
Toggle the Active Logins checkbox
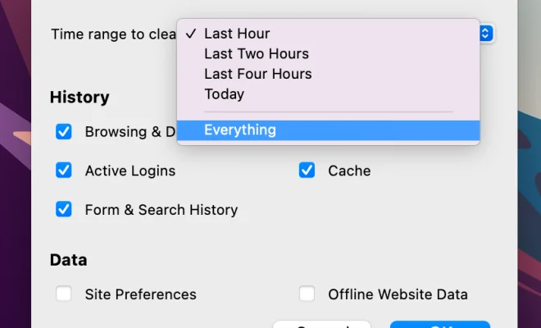tap(64, 171)
